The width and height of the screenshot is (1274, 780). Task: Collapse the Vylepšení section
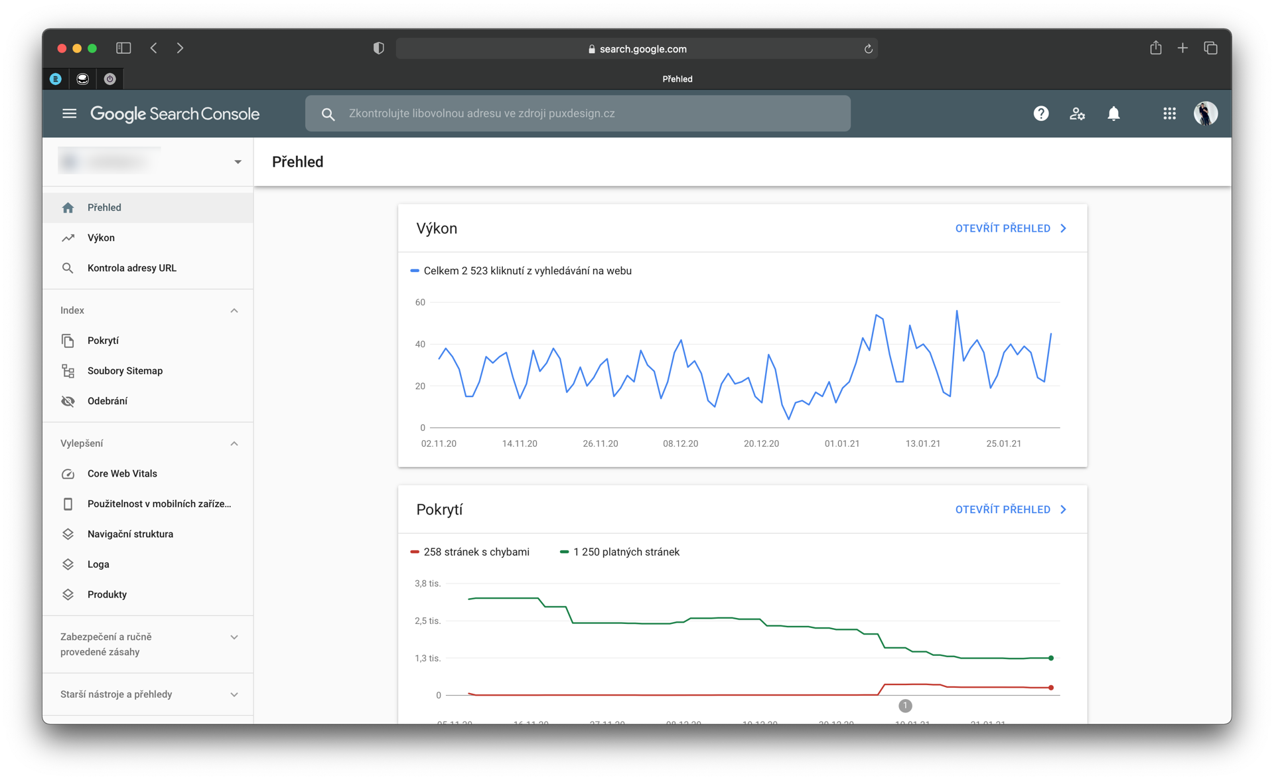point(234,443)
